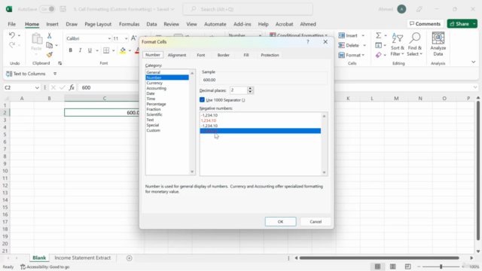This screenshot has width=482, height=271.
Task: Uncheck Use 1000 Separator checkbox
Action: (x=202, y=100)
